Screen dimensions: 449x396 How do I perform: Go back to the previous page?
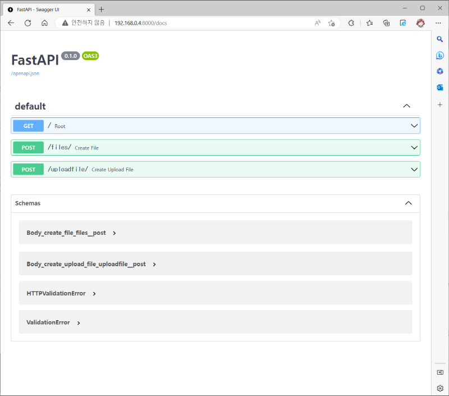11,23
